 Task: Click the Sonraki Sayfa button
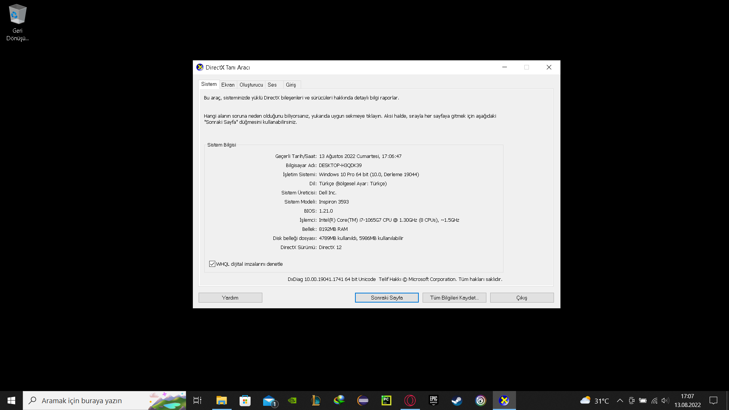[x=387, y=298]
